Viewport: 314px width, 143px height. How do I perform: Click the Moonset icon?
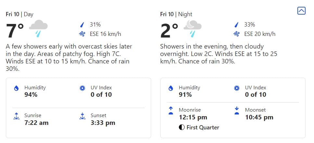tap(237, 111)
